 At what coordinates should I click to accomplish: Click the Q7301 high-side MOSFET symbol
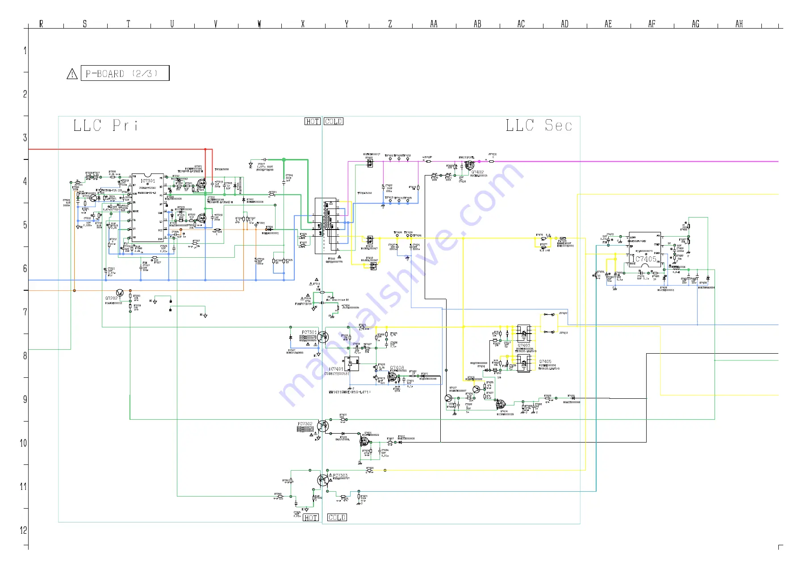pos(202,183)
